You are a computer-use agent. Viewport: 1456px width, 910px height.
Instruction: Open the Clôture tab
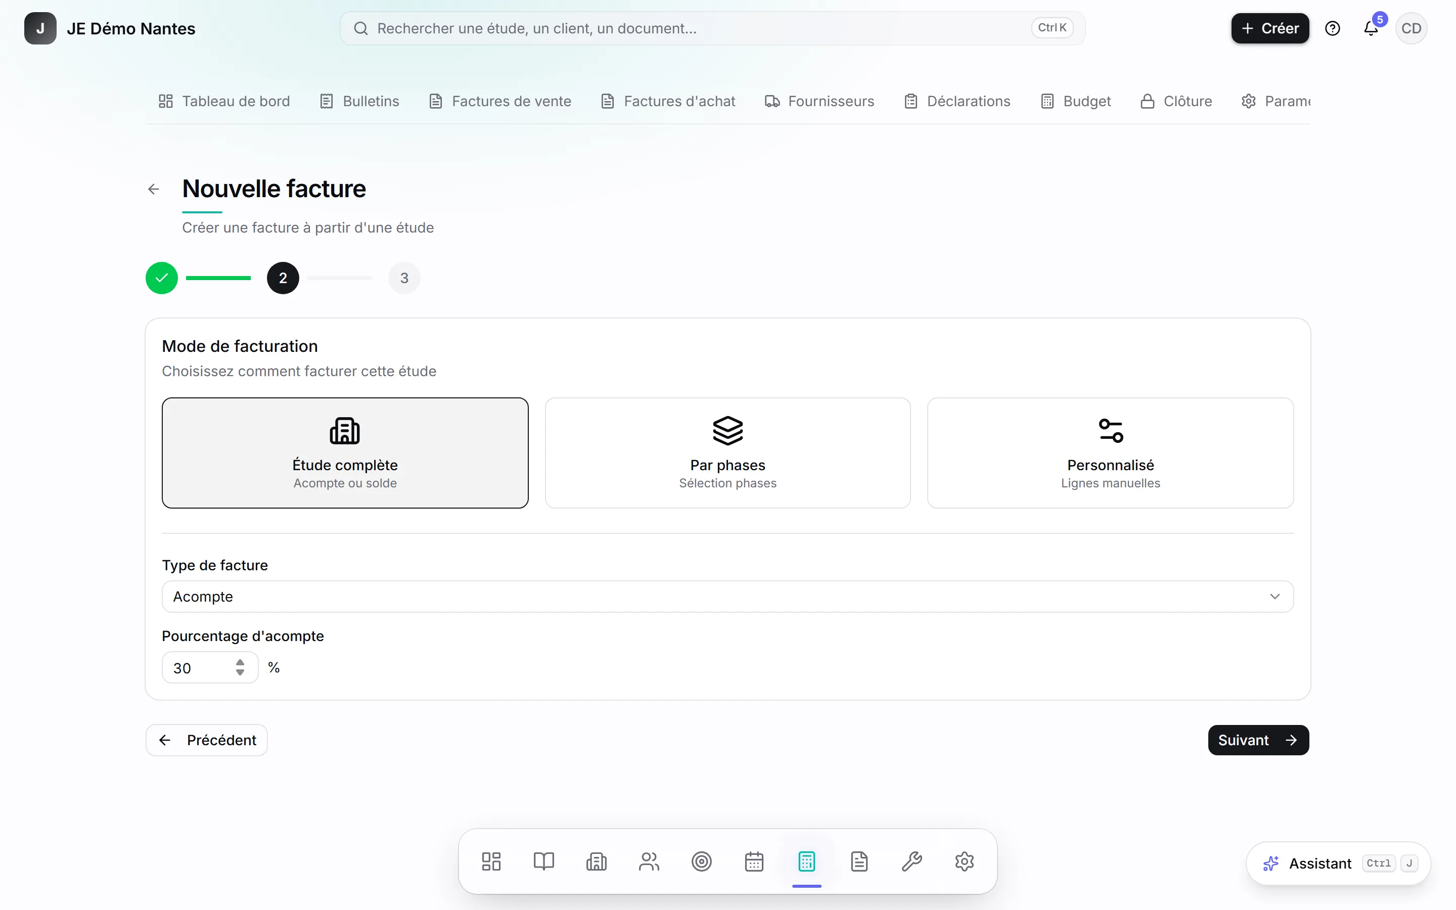tap(1176, 101)
